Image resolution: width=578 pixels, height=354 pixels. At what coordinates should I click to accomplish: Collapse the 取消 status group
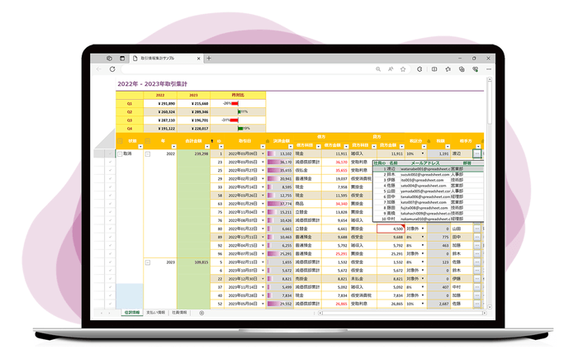[120, 154]
